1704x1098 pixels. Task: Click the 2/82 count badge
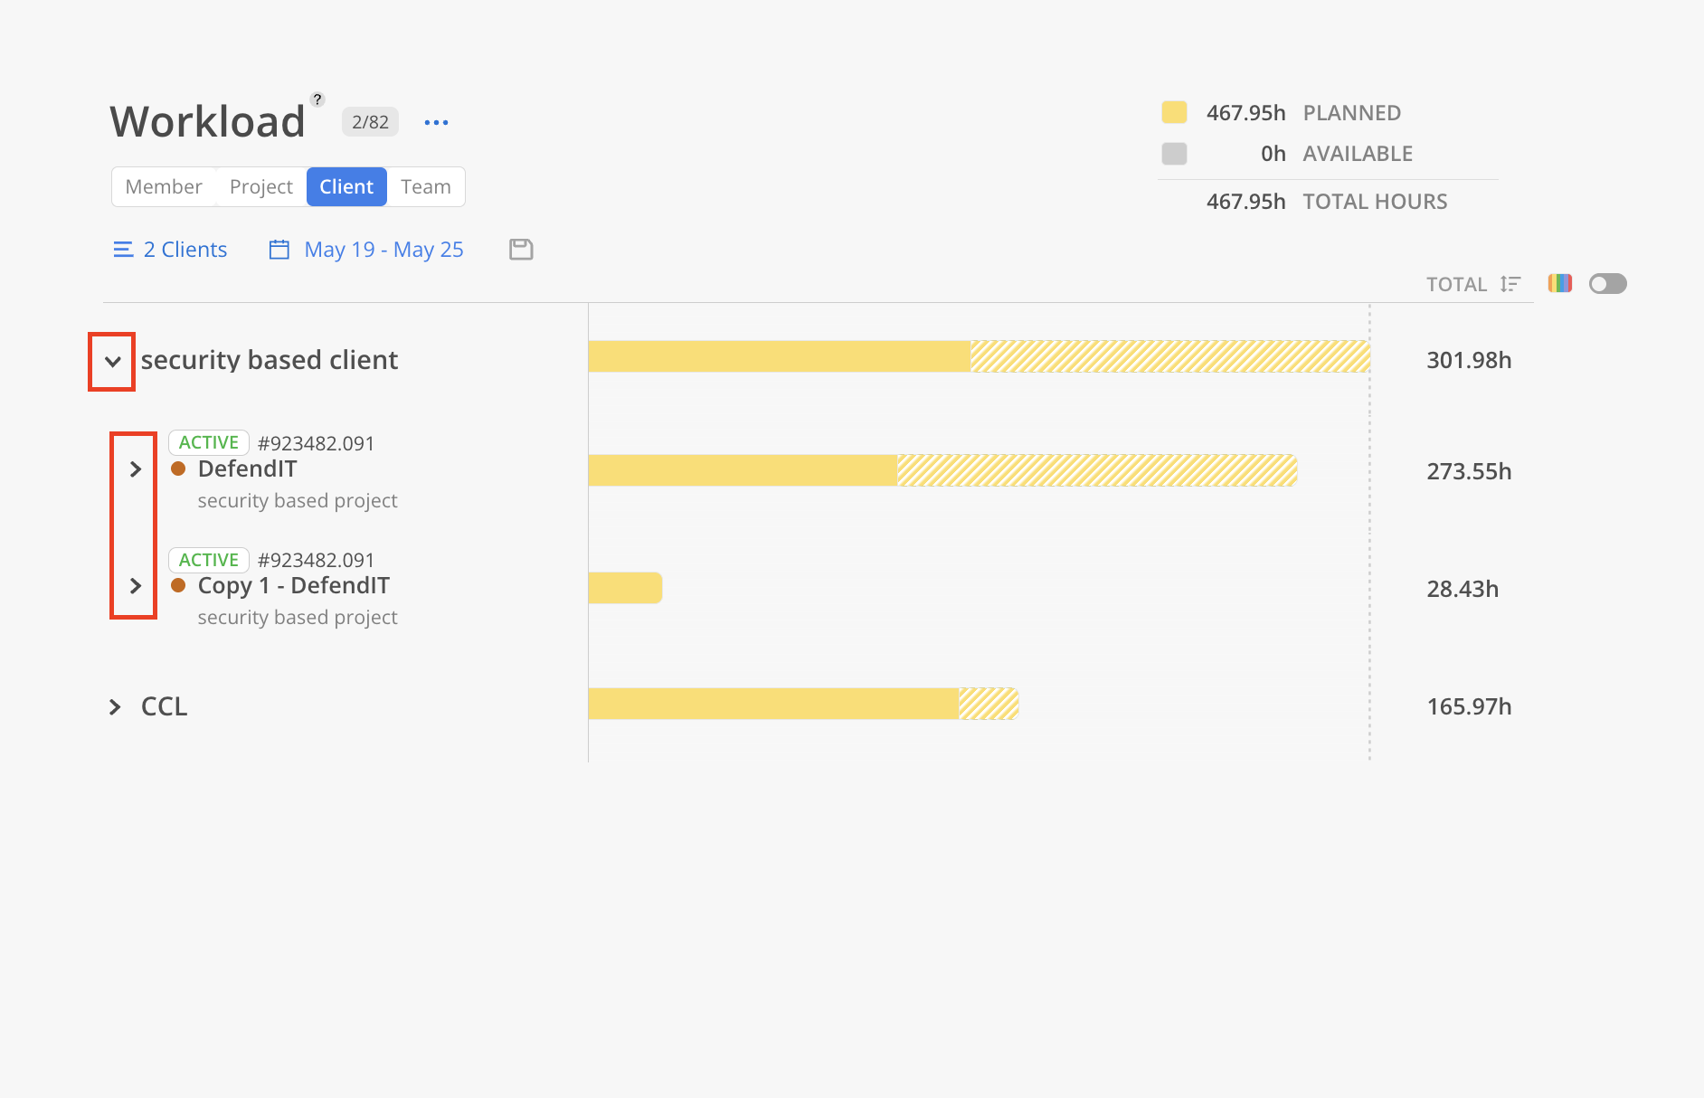click(370, 122)
